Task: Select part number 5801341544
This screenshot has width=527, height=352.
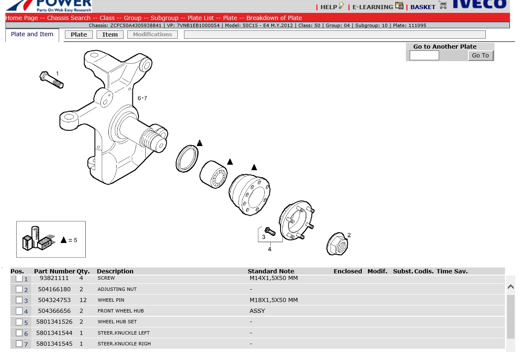Action: click(x=54, y=333)
